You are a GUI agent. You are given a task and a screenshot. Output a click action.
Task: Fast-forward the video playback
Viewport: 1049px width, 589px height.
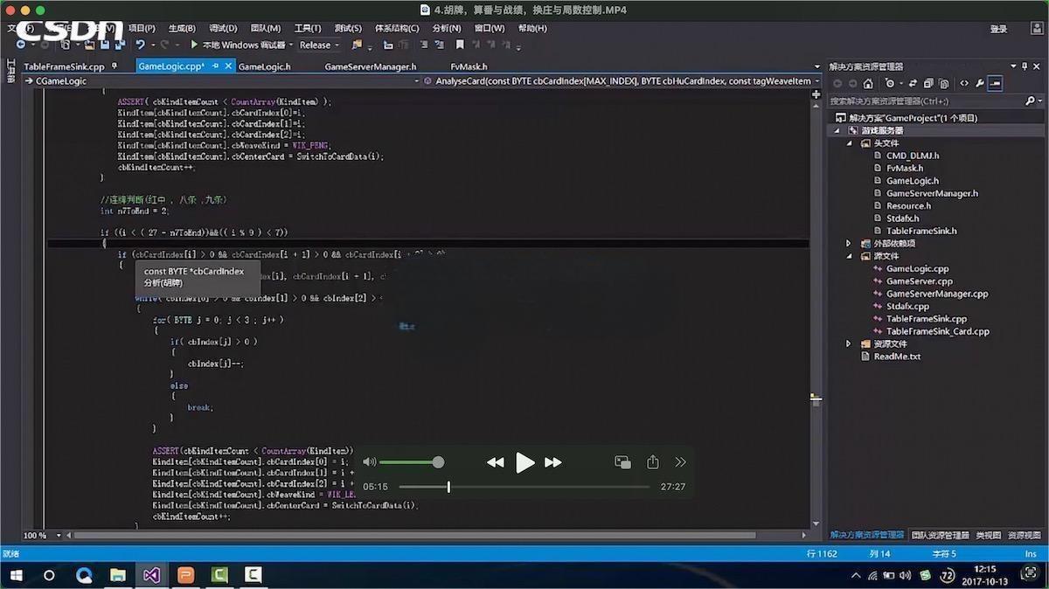pyautogui.click(x=553, y=462)
